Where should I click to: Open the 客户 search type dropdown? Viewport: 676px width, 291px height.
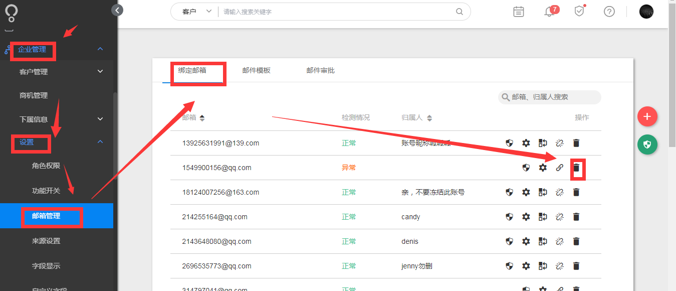(x=194, y=11)
